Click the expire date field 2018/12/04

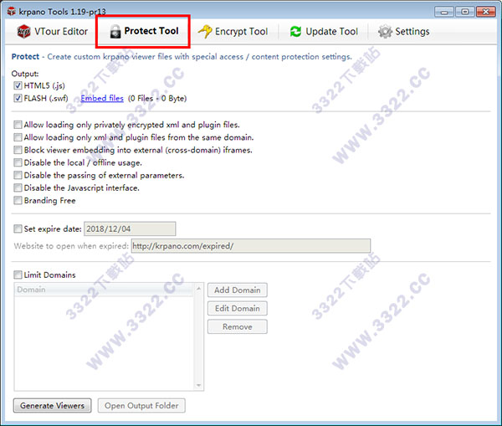tap(130, 228)
